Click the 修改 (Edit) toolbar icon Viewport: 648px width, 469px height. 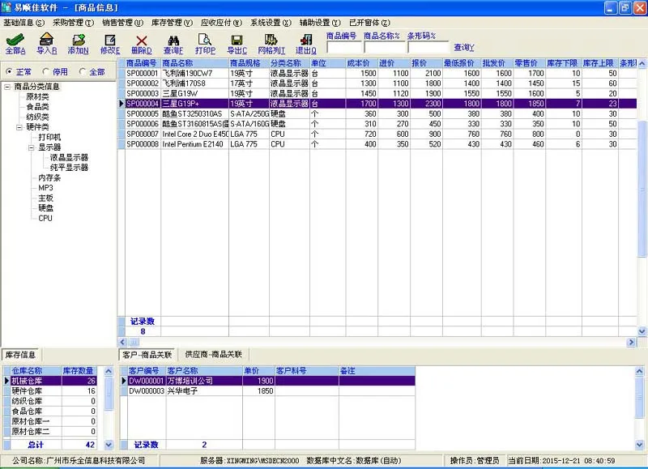(110, 40)
